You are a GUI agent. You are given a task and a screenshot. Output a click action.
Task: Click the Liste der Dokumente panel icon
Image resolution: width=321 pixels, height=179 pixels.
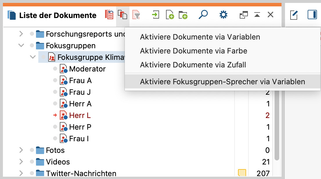coord(12,15)
